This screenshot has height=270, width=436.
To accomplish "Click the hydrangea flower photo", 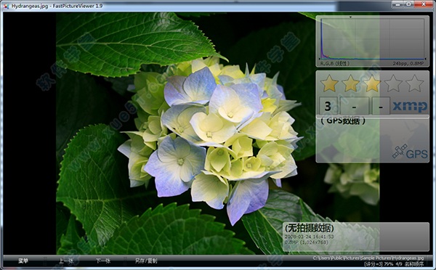I will pyautogui.click(x=218, y=134).
